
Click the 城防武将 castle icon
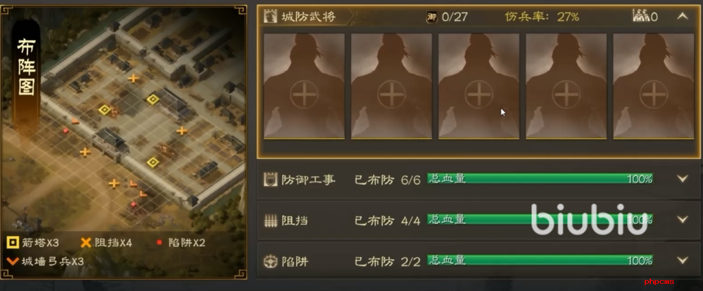[271, 16]
